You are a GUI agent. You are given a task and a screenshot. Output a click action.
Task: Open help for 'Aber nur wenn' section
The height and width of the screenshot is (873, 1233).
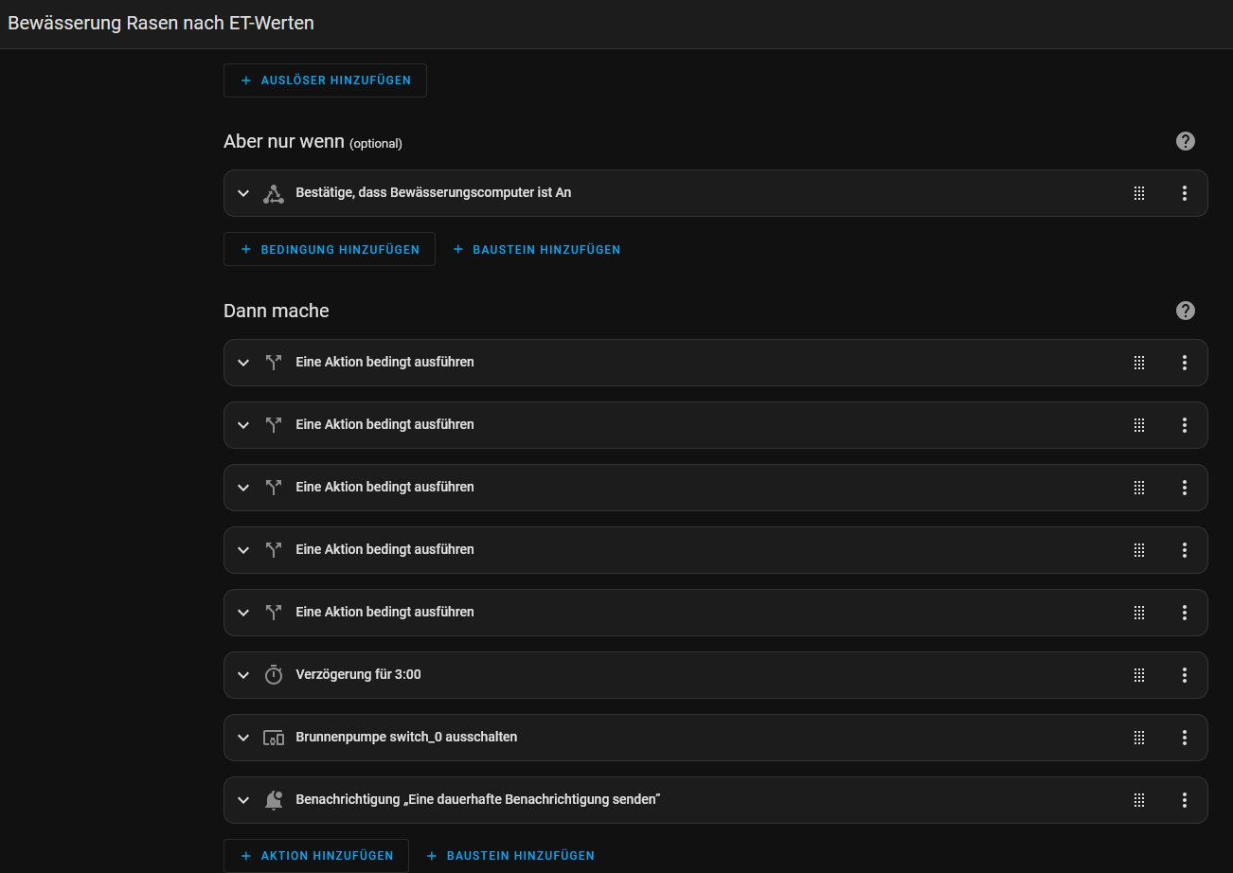click(1185, 141)
